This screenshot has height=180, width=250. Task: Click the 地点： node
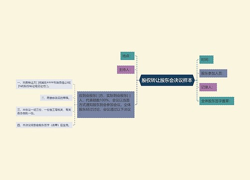click(x=127, y=56)
